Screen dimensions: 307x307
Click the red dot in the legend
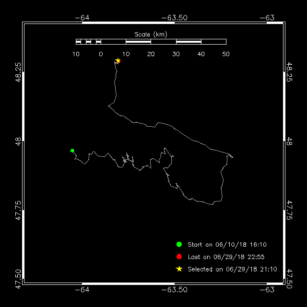[179, 257]
